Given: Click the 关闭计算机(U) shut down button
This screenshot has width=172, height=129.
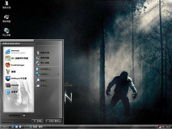Looking at the screenshot, I should [53, 121].
